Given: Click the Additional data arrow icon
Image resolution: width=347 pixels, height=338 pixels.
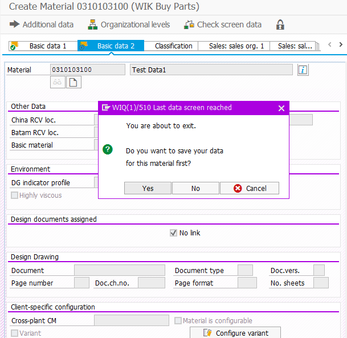Looking at the screenshot, I should 15,24.
